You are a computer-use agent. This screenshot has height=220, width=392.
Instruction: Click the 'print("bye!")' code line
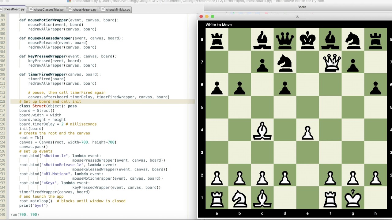tap(34, 206)
